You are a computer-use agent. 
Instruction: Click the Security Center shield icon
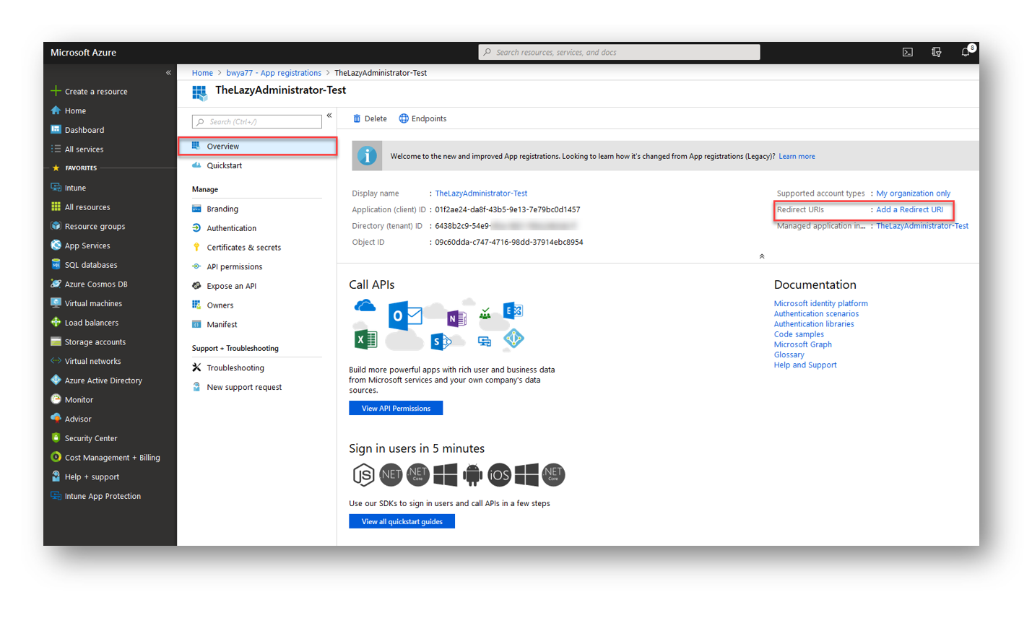[x=56, y=438]
